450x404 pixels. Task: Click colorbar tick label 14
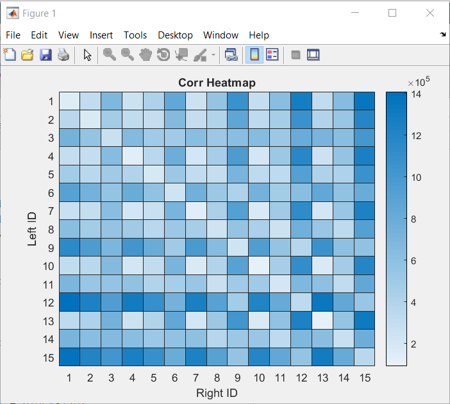click(x=416, y=94)
